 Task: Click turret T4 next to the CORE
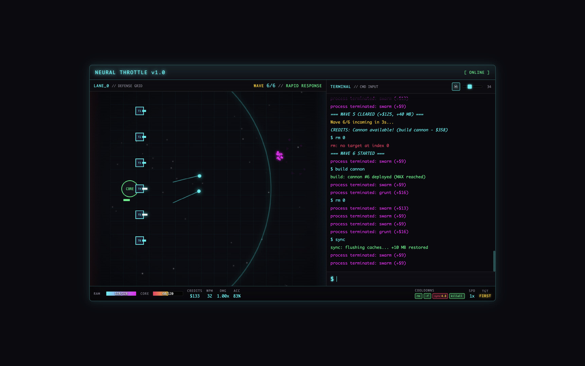point(140,188)
